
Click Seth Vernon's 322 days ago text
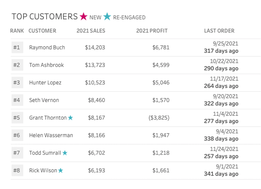(221, 104)
